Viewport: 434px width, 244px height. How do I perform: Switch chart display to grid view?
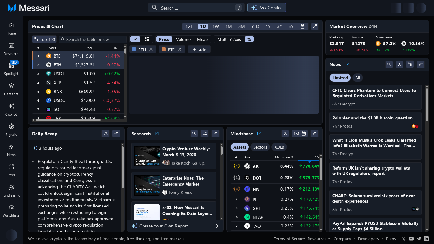146,39
